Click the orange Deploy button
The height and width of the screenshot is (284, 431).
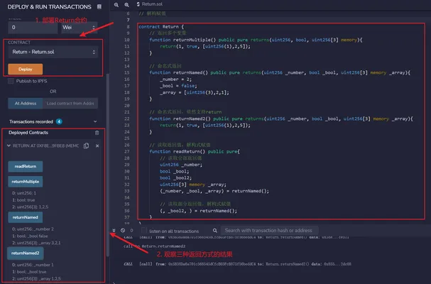pyautogui.click(x=26, y=70)
